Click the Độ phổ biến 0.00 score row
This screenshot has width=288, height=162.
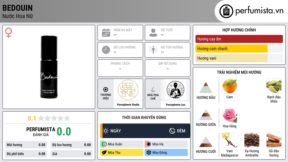26,154
